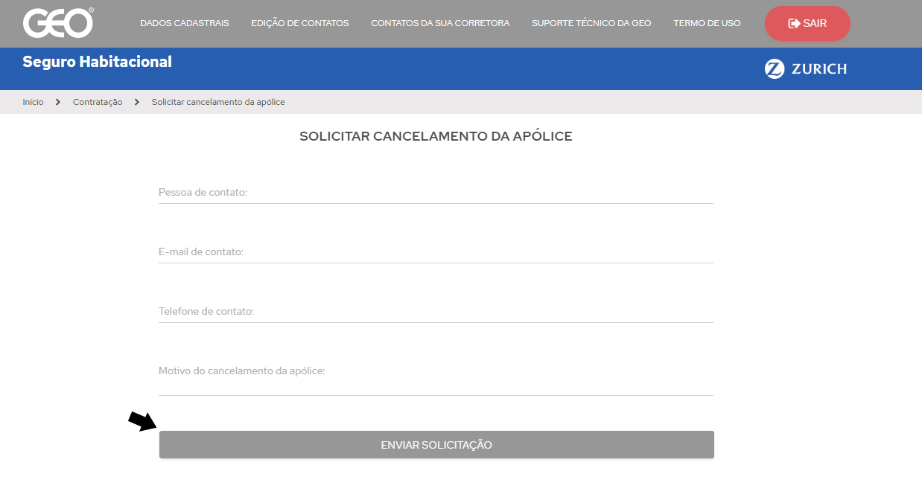Open Dados Cadastrais menu
Screen dimensions: 922x503
click(x=185, y=23)
